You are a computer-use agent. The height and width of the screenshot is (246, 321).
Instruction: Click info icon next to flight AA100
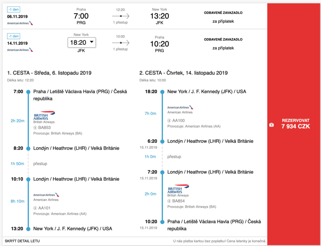(x=169, y=121)
